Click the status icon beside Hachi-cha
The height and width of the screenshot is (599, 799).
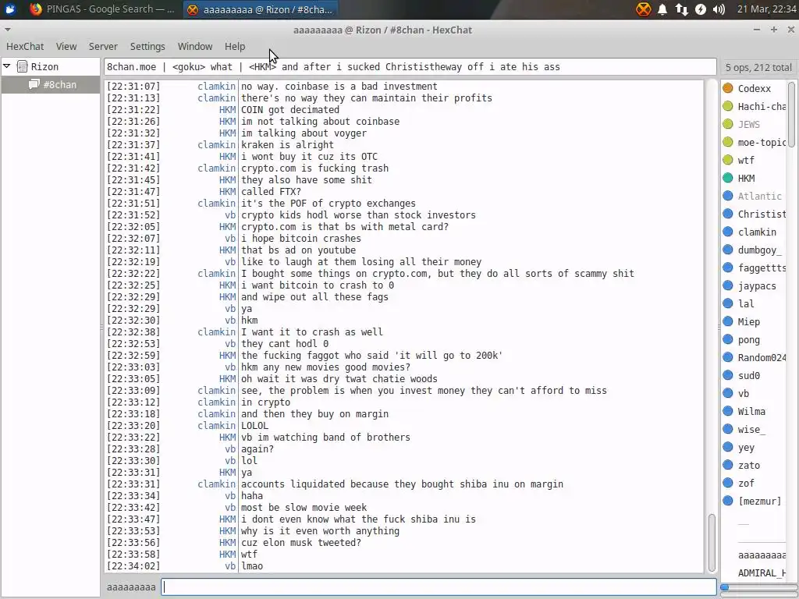pos(728,106)
